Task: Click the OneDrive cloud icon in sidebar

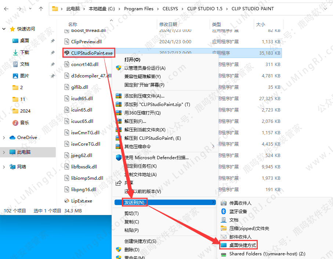Action: 12,138
